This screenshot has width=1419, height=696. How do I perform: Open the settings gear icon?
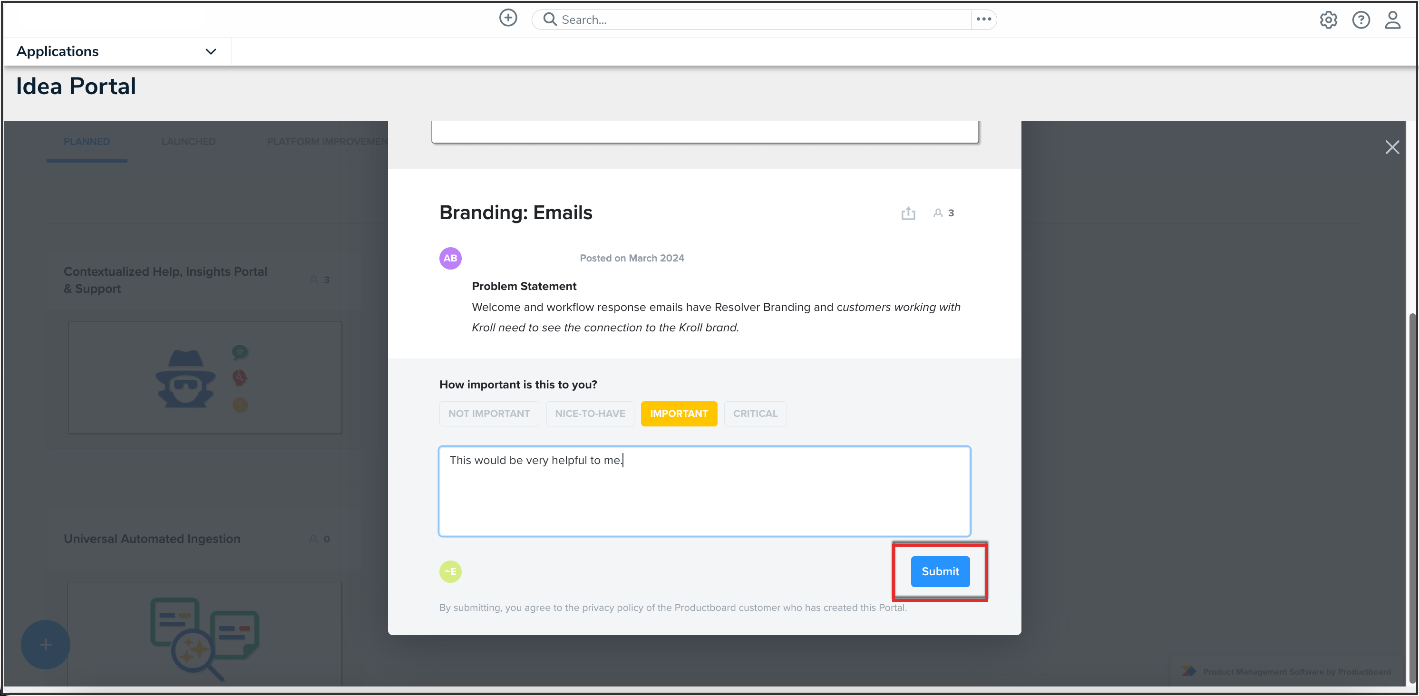pyautogui.click(x=1328, y=20)
